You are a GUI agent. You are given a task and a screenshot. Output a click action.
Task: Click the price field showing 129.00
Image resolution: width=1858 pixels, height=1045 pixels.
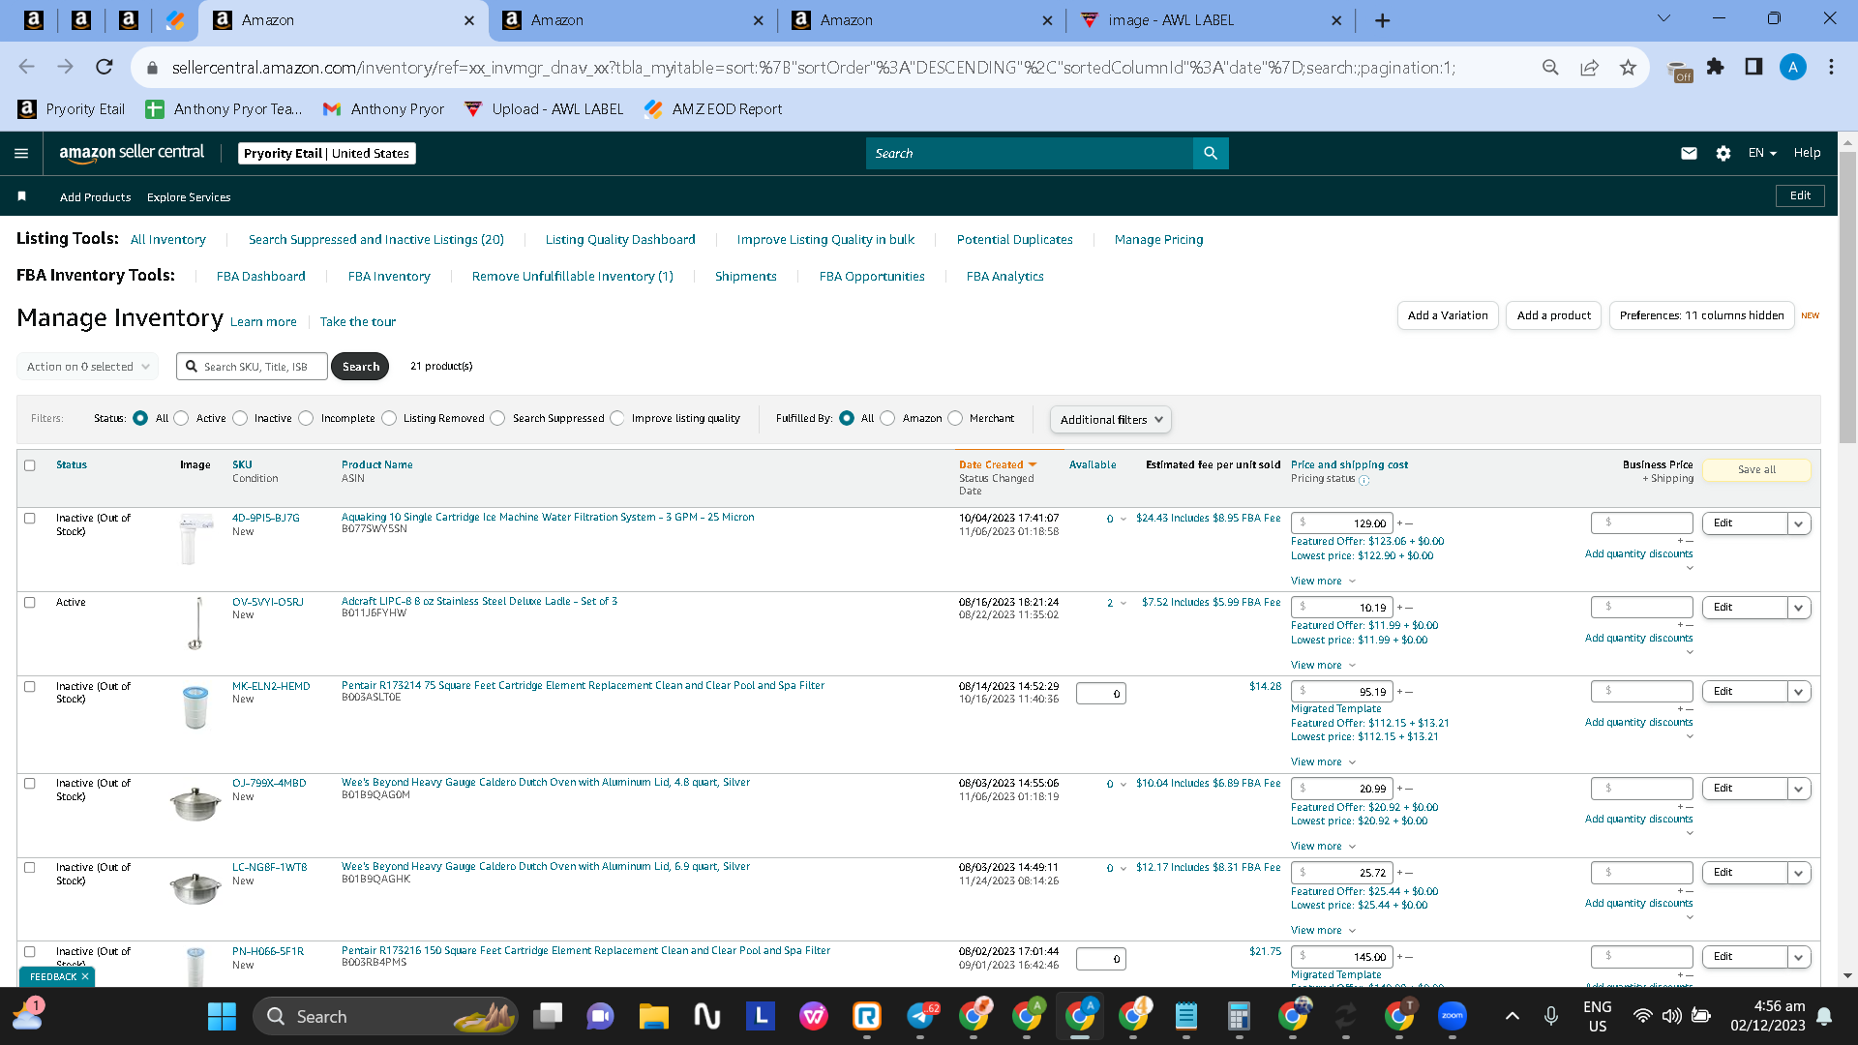[x=1343, y=523]
